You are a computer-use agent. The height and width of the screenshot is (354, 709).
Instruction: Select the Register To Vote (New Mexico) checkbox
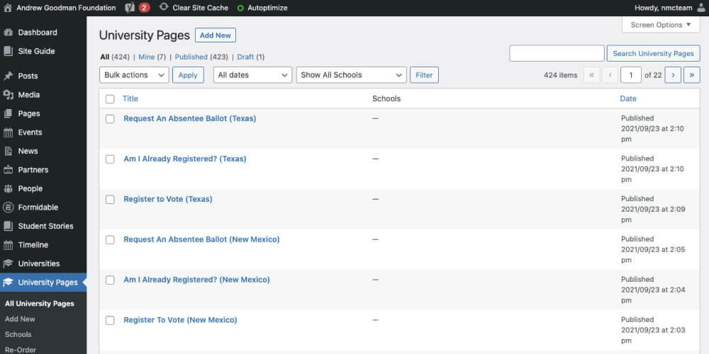point(110,320)
